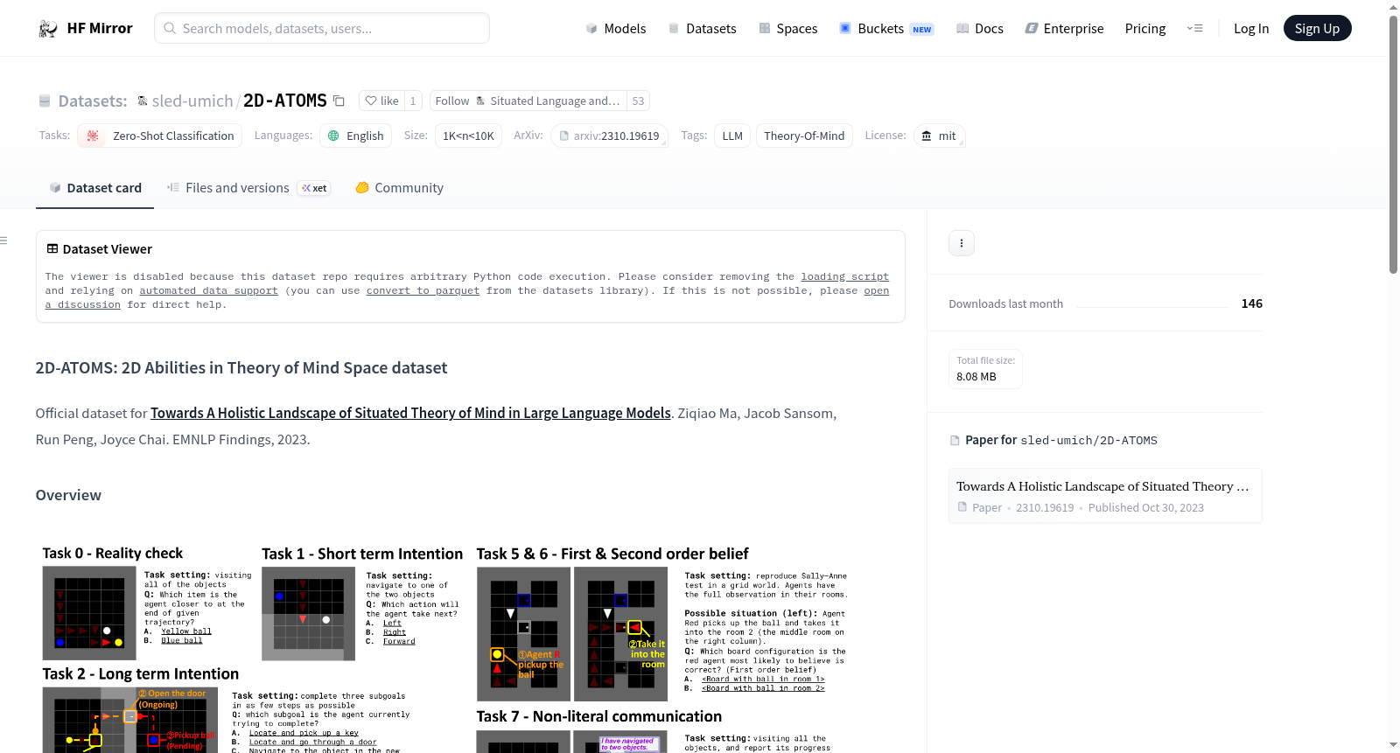1400x753 pixels.
Task: Open the sled-umich organization page
Action: pyautogui.click(x=192, y=101)
